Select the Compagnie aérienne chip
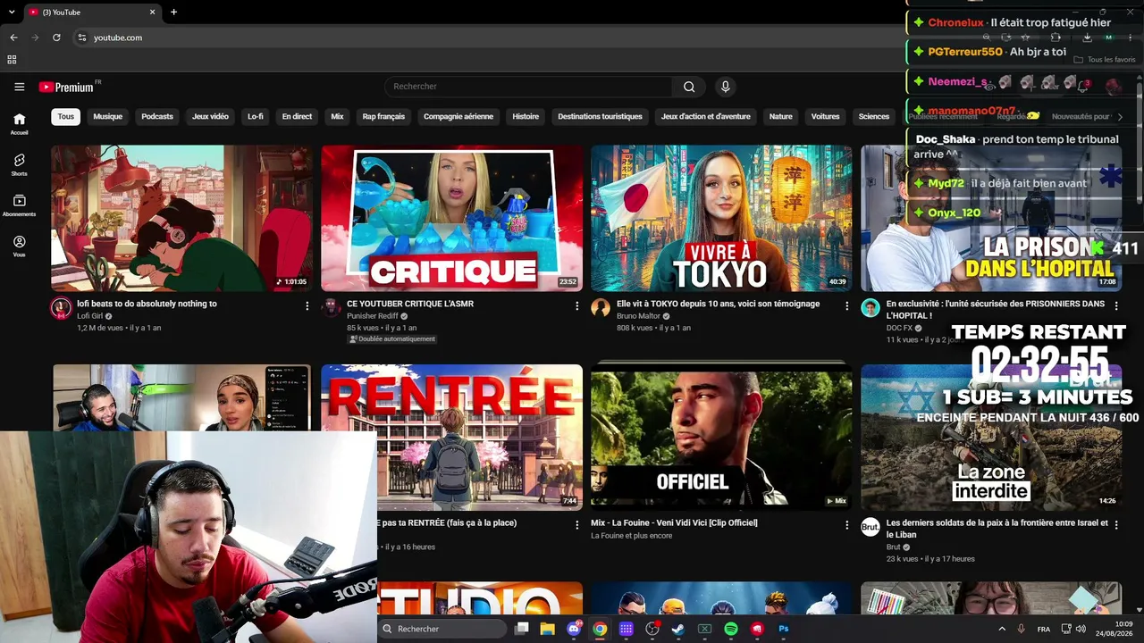 458,116
